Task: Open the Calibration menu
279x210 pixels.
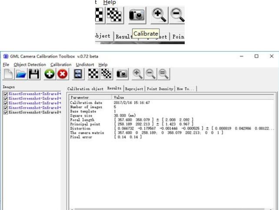Action: [61, 65]
